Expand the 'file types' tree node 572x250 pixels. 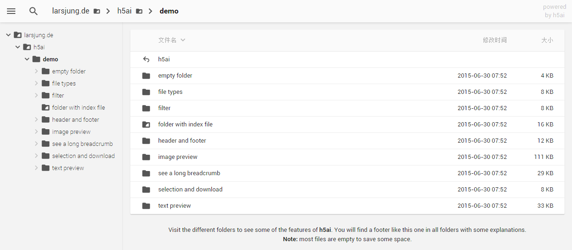click(36, 83)
